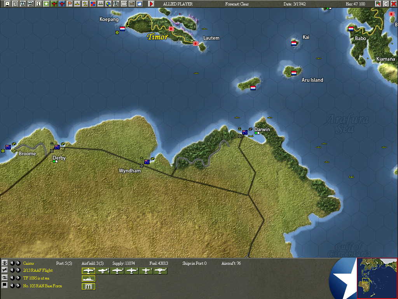Select the fourth aircraft unit icon in row
This screenshot has height=299, width=398.
(132, 271)
